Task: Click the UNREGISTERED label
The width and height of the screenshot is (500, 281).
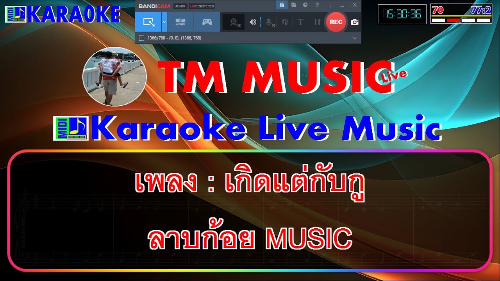Action: click(202, 6)
